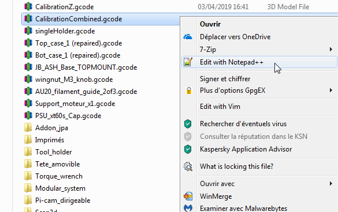
Task: Click the Pi-cam_dirigeable folder icon
Action: 28,200
